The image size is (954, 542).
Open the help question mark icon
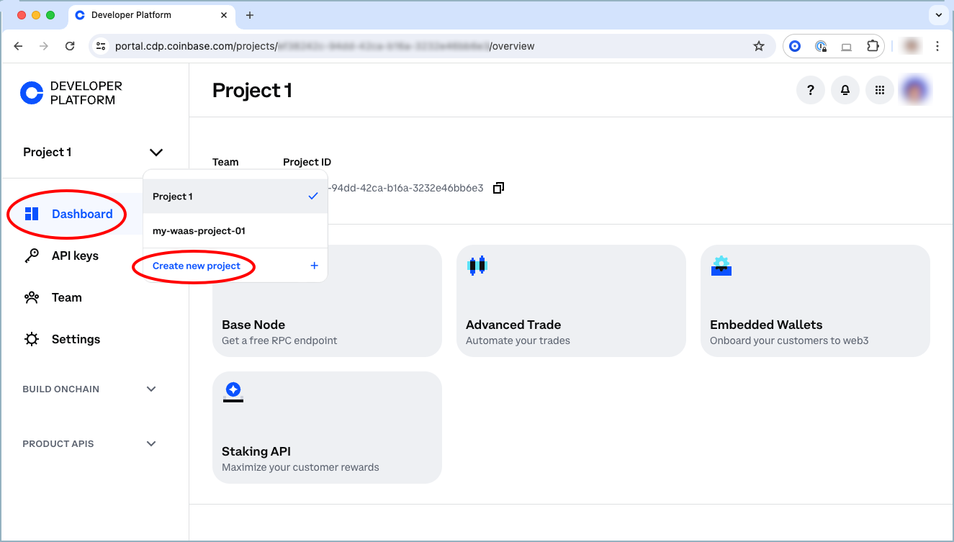(x=811, y=90)
